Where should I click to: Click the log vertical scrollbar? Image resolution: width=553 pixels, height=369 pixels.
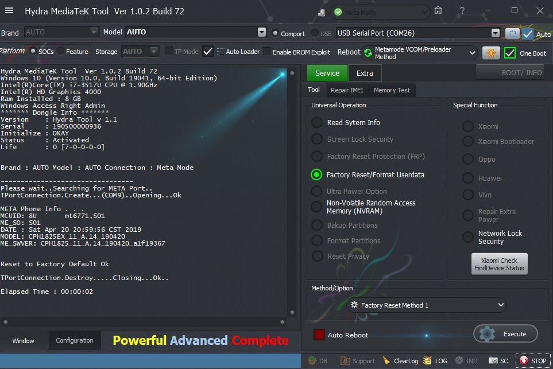pyautogui.click(x=292, y=192)
